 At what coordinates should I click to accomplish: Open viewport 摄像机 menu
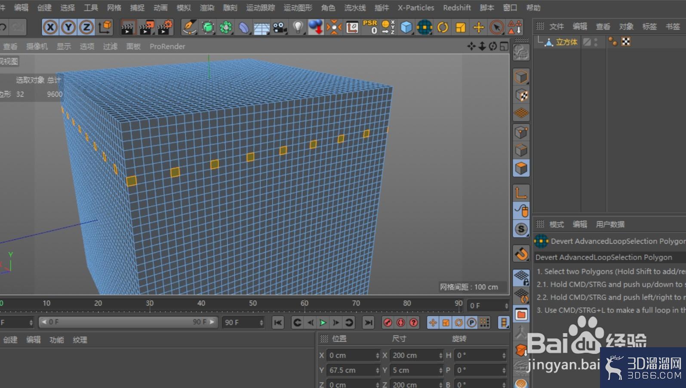(x=37, y=46)
